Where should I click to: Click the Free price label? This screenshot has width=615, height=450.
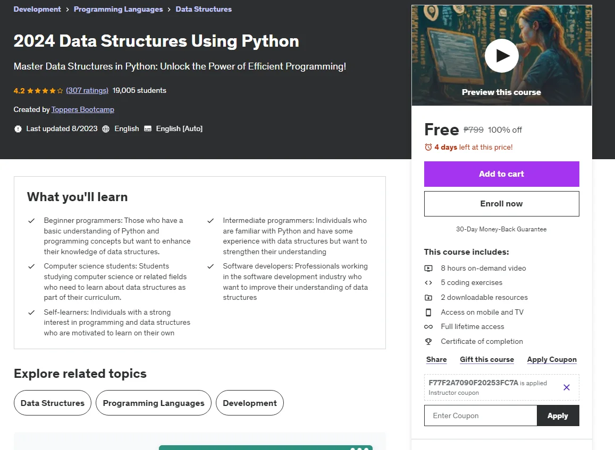tap(441, 129)
